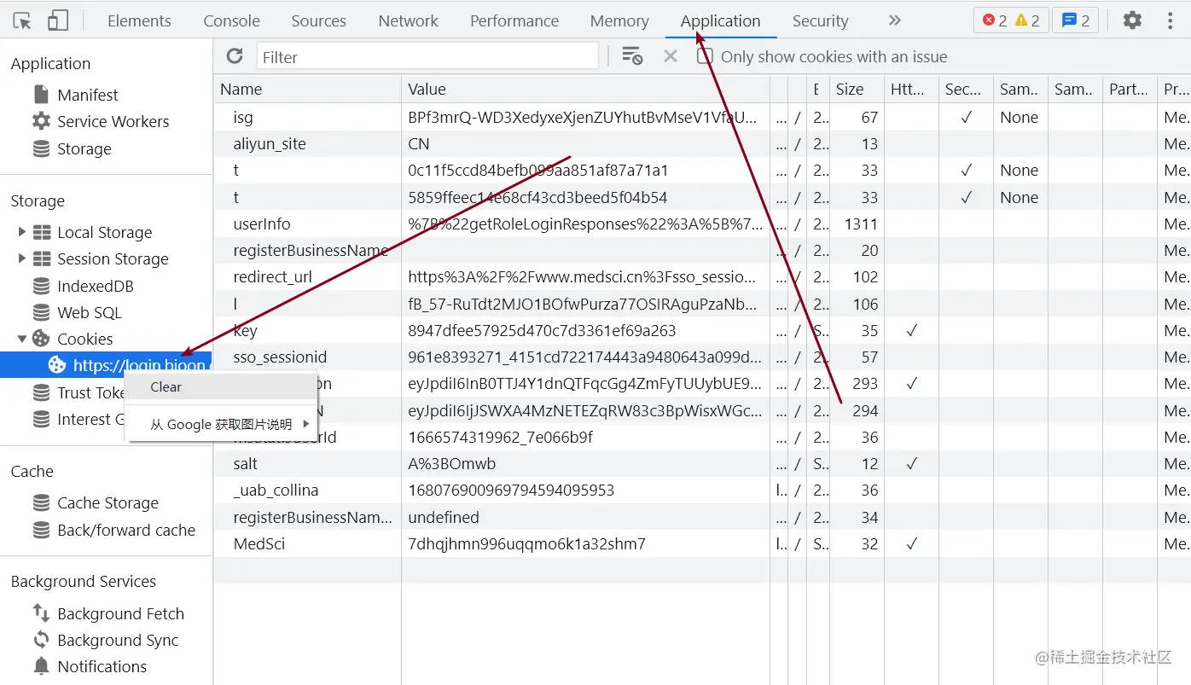
Task: Open DevTools settings gear
Action: tap(1132, 20)
